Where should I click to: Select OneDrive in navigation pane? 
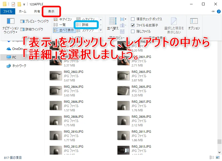click(15, 49)
